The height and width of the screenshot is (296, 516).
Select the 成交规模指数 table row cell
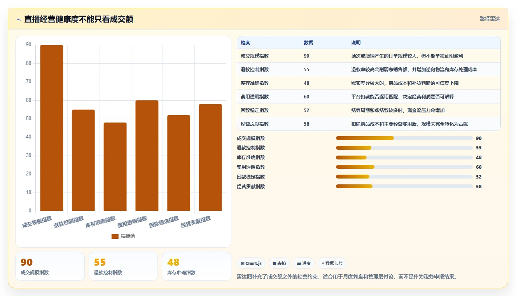[255, 56]
